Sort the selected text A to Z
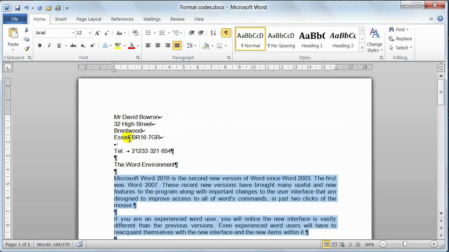The height and width of the screenshot is (252, 449). 213,33
